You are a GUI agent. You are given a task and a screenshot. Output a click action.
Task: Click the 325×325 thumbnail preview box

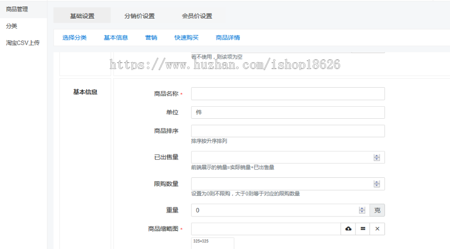point(212,243)
